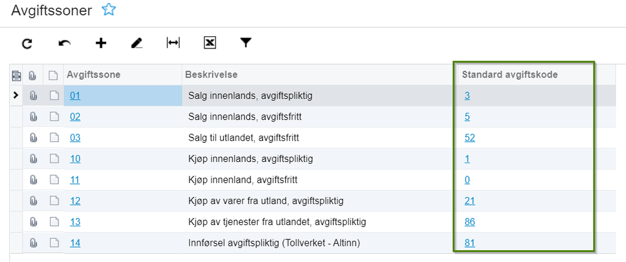Click the fit columns width icon
Screen dimensions: 626x262
tap(173, 43)
